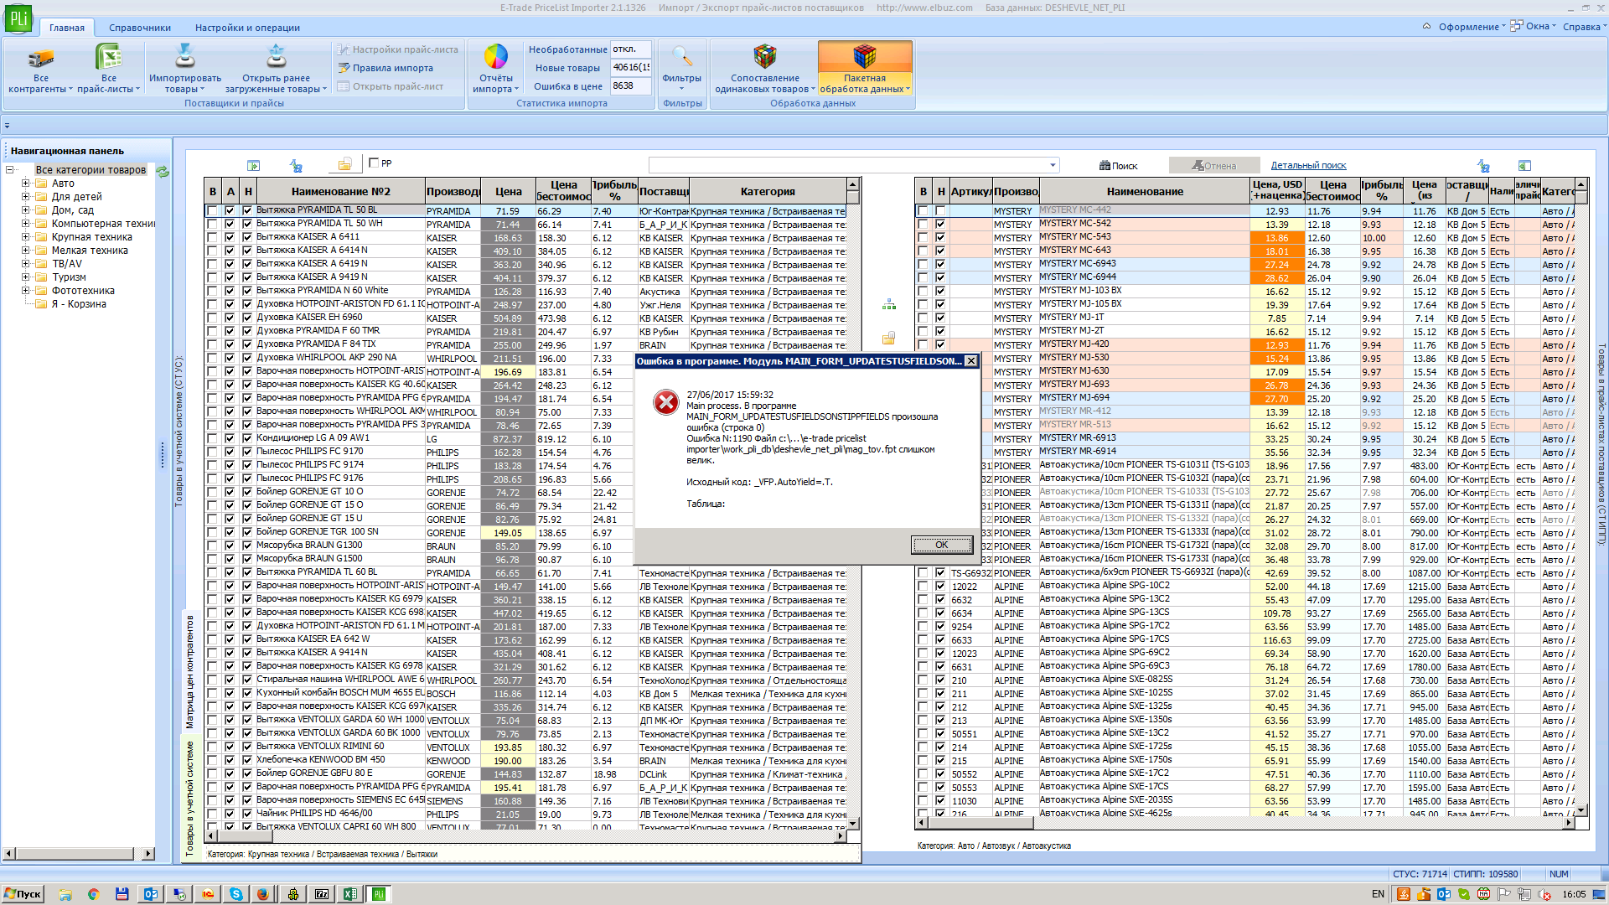Open Отчёты импорта pie chart icon
The height and width of the screenshot is (905, 1609).
pyautogui.click(x=496, y=57)
